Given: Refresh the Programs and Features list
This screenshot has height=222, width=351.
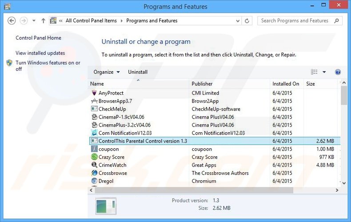Looking at the screenshot, I should [247, 21].
